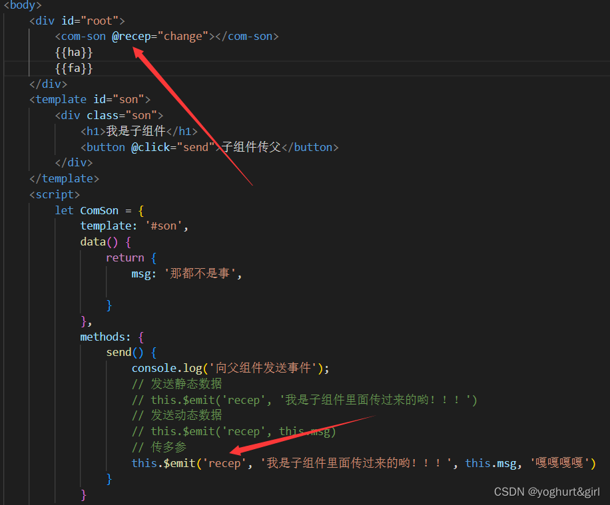Click the opening body tag
The height and width of the screenshot is (505, 610).
pyautogui.click(x=23, y=5)
